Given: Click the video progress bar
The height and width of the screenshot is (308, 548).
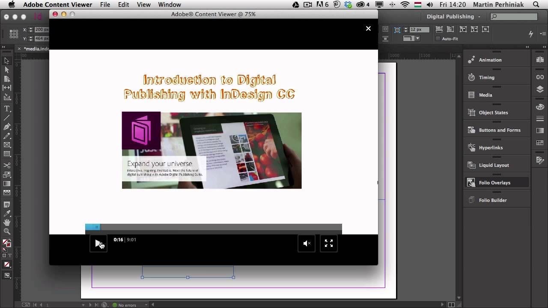Looking at the screenshot, I should [x=214, y=227].
